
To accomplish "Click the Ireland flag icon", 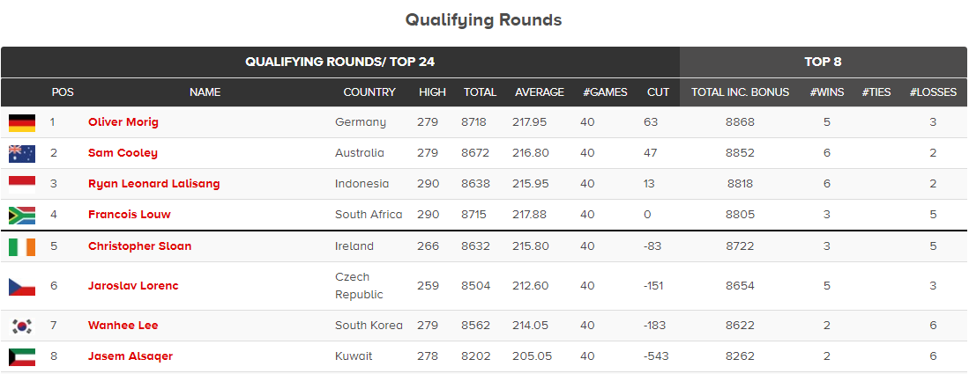I will click(x=22, y=247).
